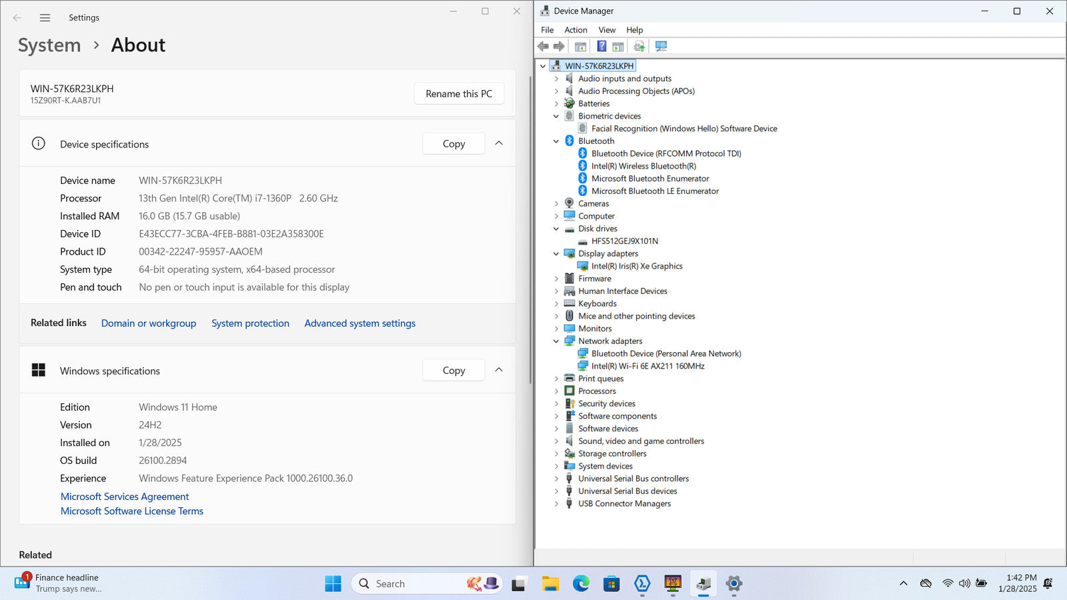
Task: Click the taskbar clock showing 1:42 PM
Action: tap(1018, 583)
